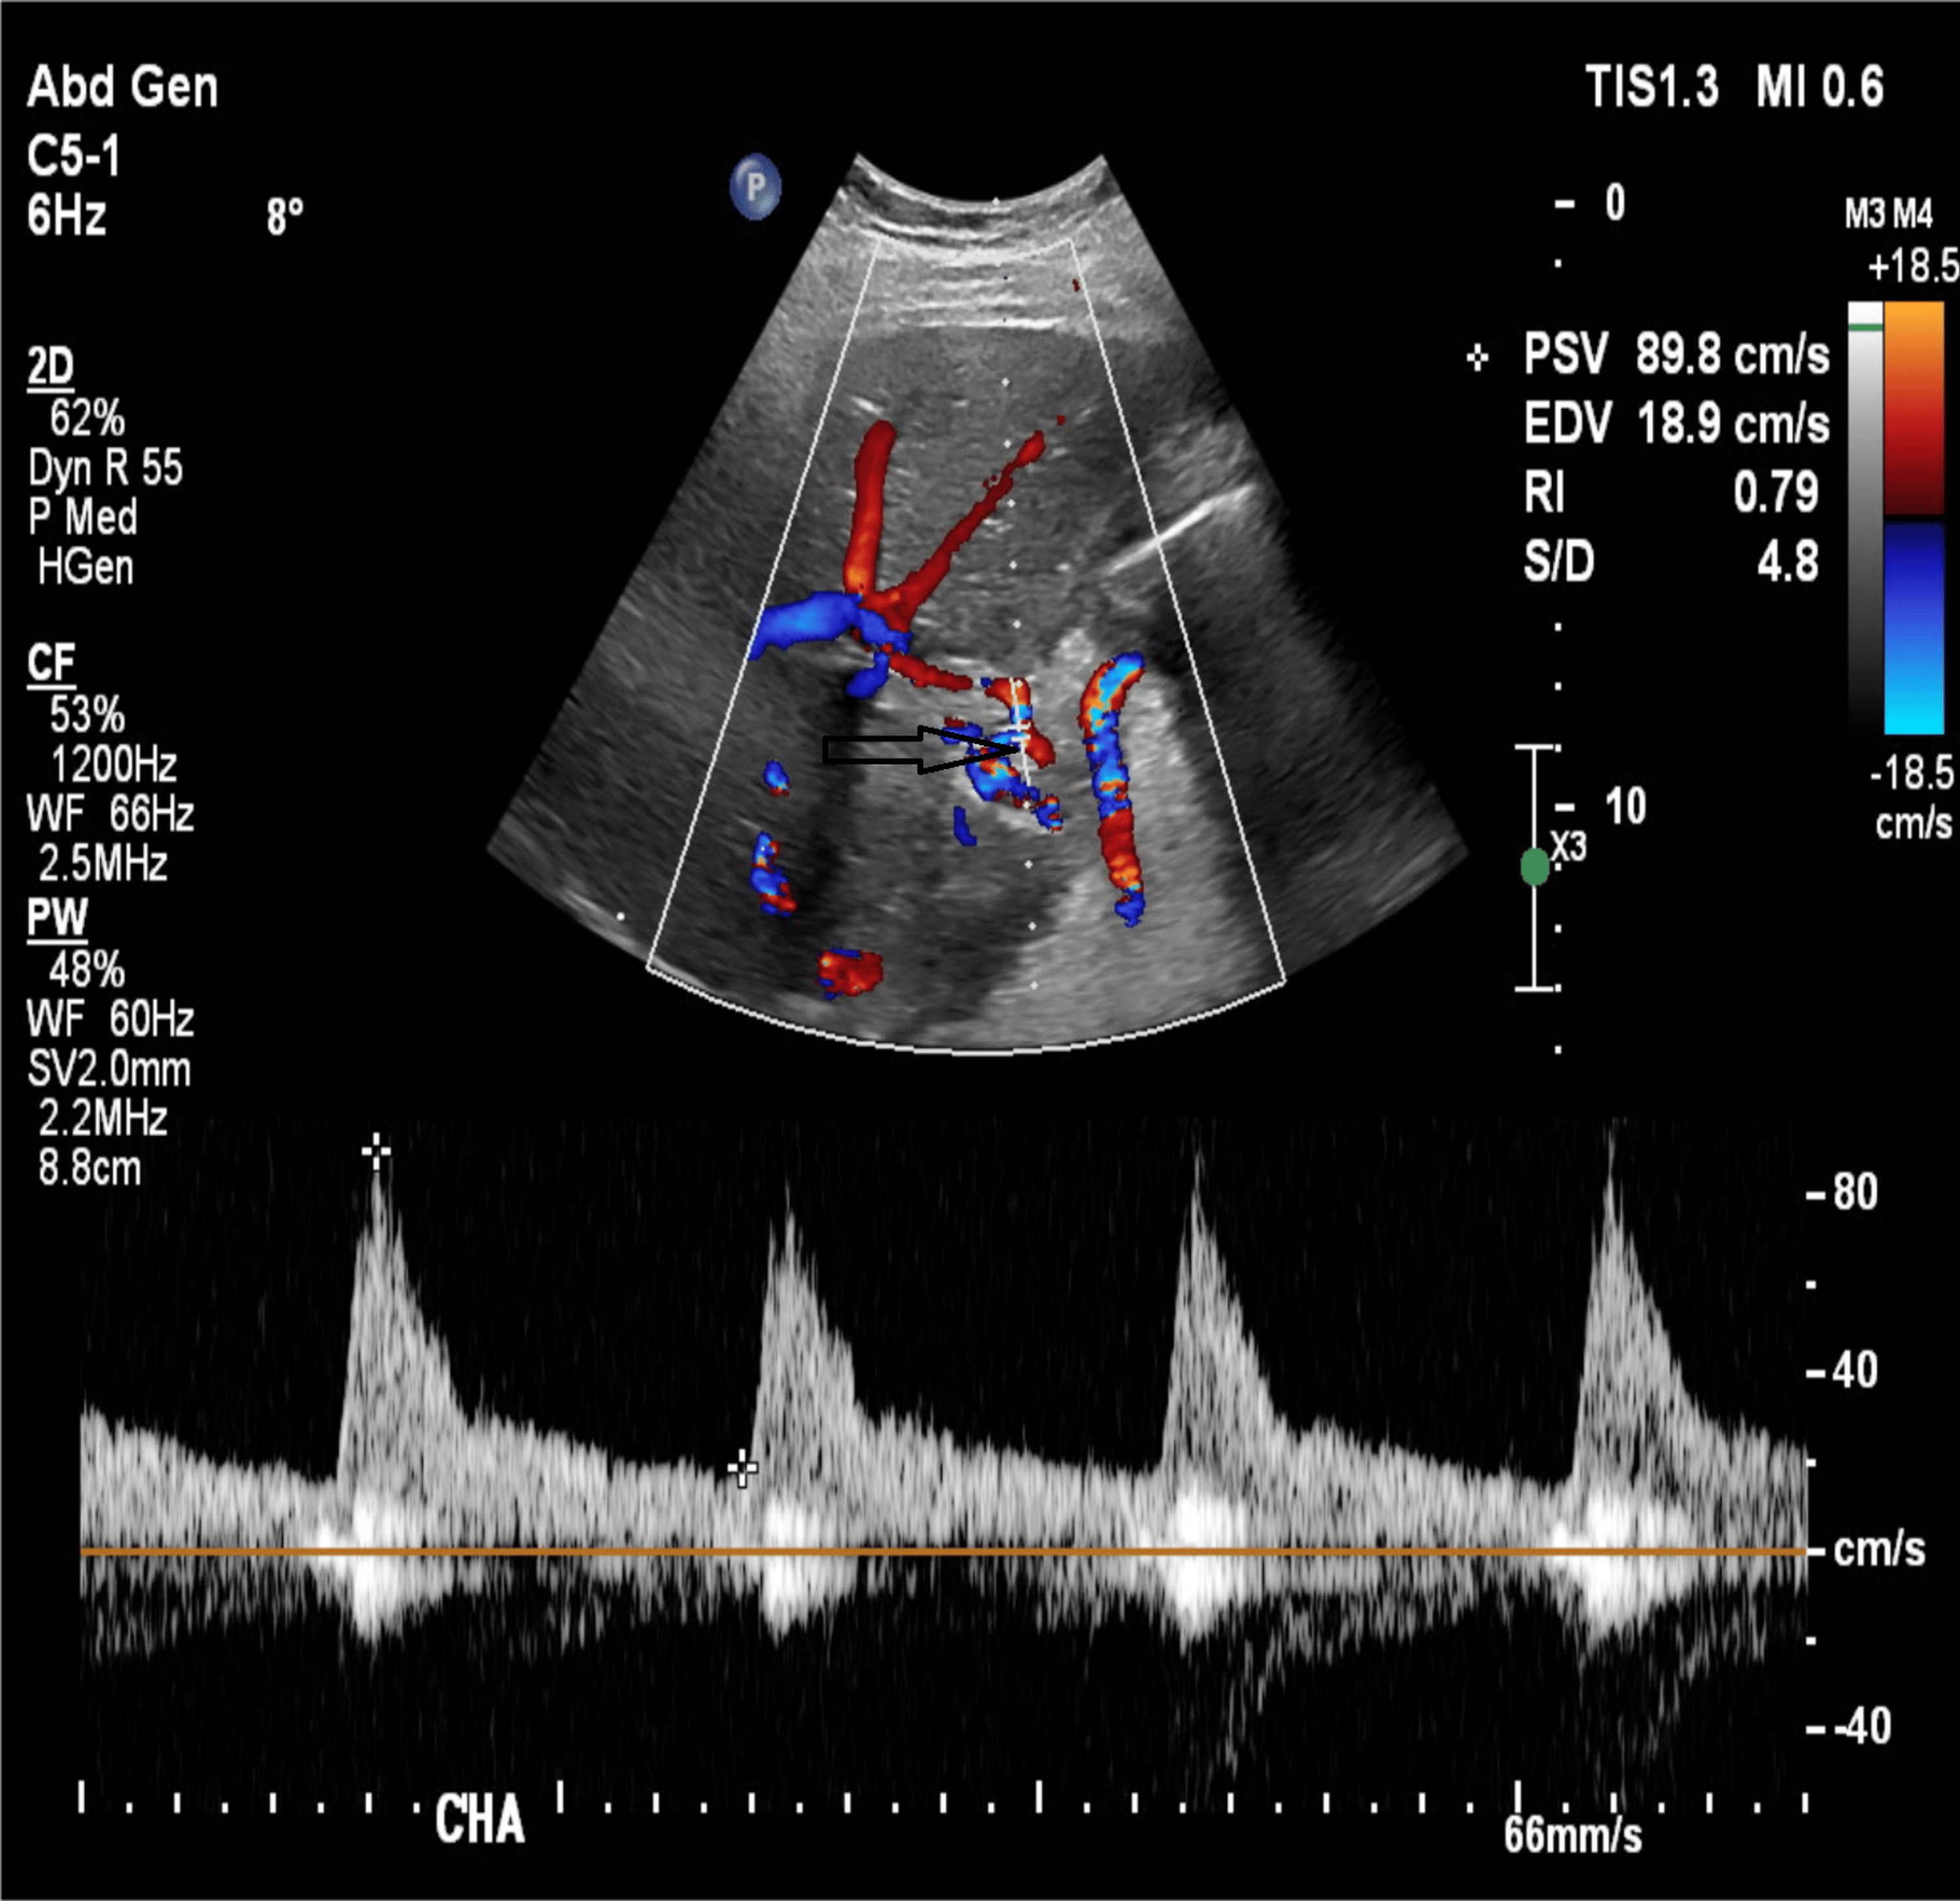Click the Abd Gen preset label
The height and width of the screenshot is (1901, 1960).
point(122,87)
